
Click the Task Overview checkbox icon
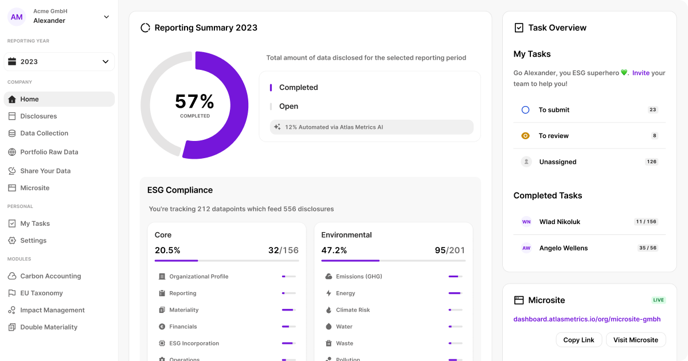pyautogui.click(x=519, y=28)
